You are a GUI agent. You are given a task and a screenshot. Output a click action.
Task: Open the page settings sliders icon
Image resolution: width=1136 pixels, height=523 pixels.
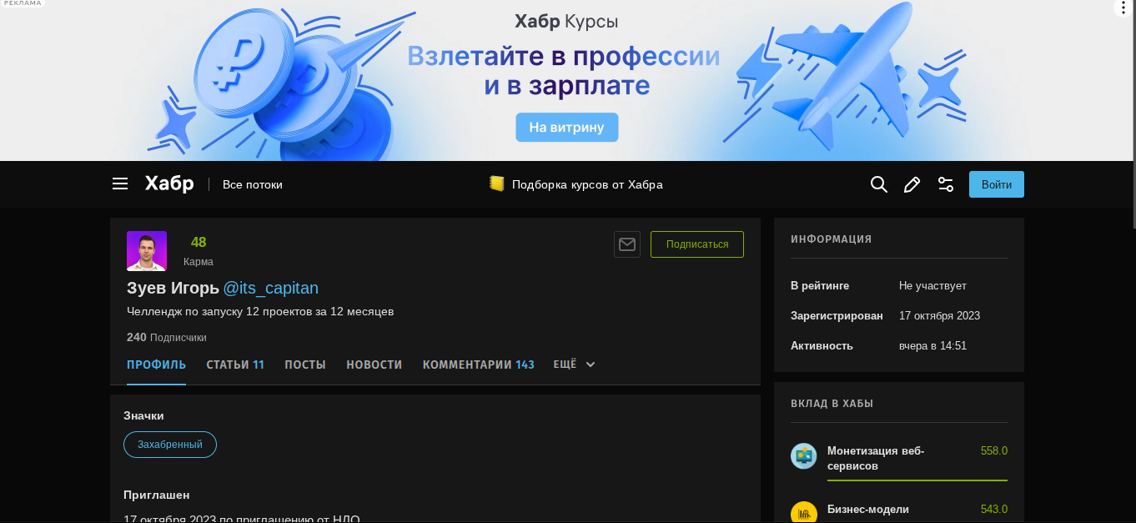[x=946, y=184]
